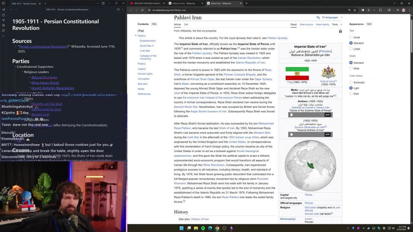Select Wide width option

pyautogui.click(x=351, y=69)
